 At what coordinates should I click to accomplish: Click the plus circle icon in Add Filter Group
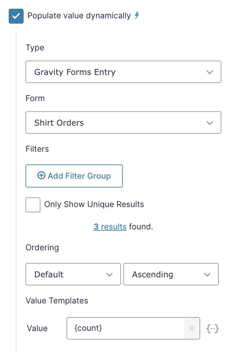point(41,175)
